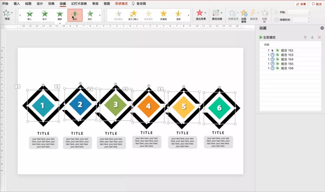Image resolution: width=325 pixels, height=192 pixels.
Task: Apply the 轮子 wheel entrance effect
Action: 45,15
